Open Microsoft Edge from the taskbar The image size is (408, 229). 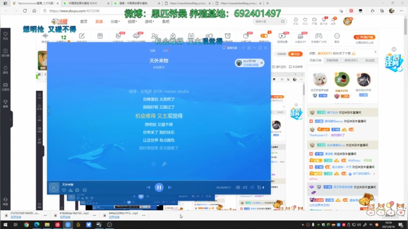[x=37, y=224]
